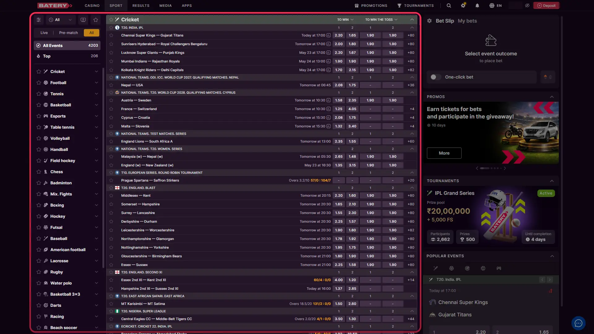Select cricket icon in Popular Events
Image resolution: width=594 pixels, height=334 pixels.
[x=436, y=268]
